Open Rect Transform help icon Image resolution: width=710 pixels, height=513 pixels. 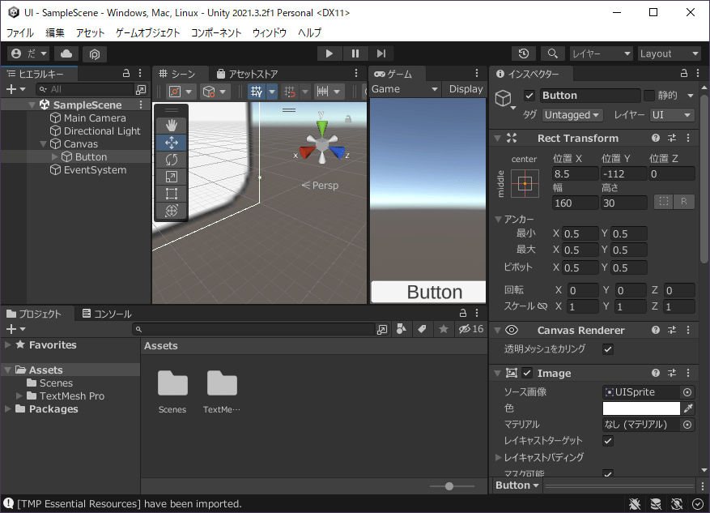pyautogui.click(x=655, y=138)
